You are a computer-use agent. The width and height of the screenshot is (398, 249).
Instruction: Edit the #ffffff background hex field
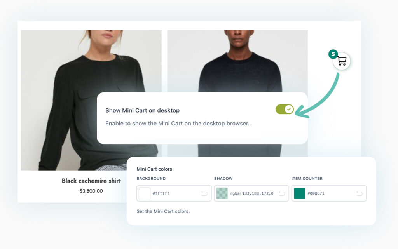(175, 193)
